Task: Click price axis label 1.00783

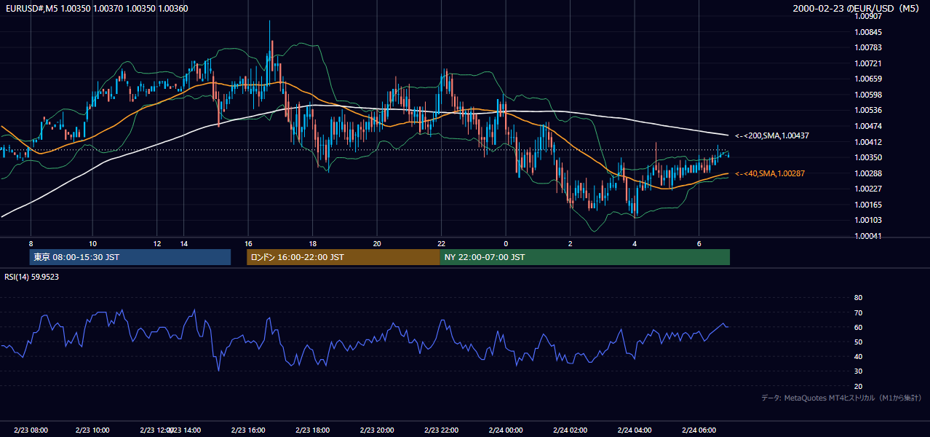Action: 868,47
